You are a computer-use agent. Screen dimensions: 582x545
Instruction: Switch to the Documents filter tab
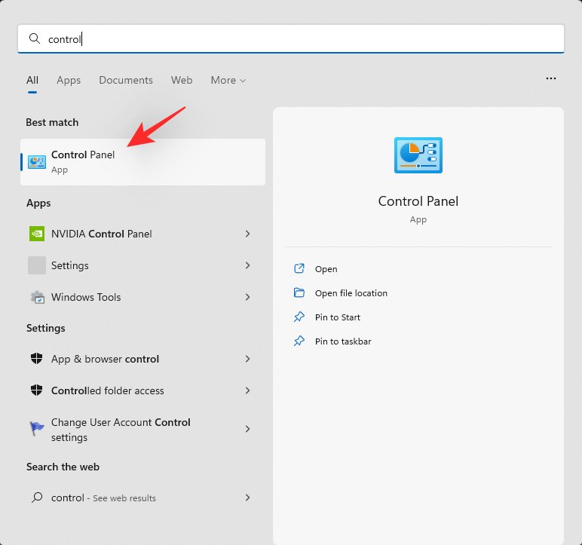click(x=126, y=80)
